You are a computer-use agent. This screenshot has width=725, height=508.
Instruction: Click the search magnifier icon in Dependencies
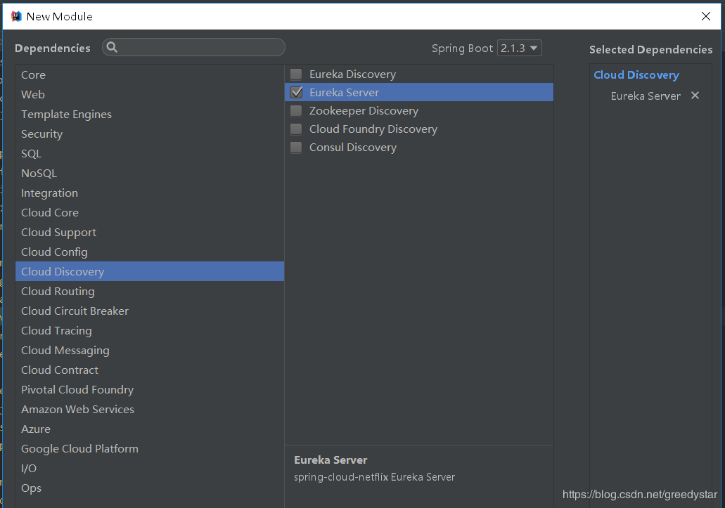tap(112, 47)
